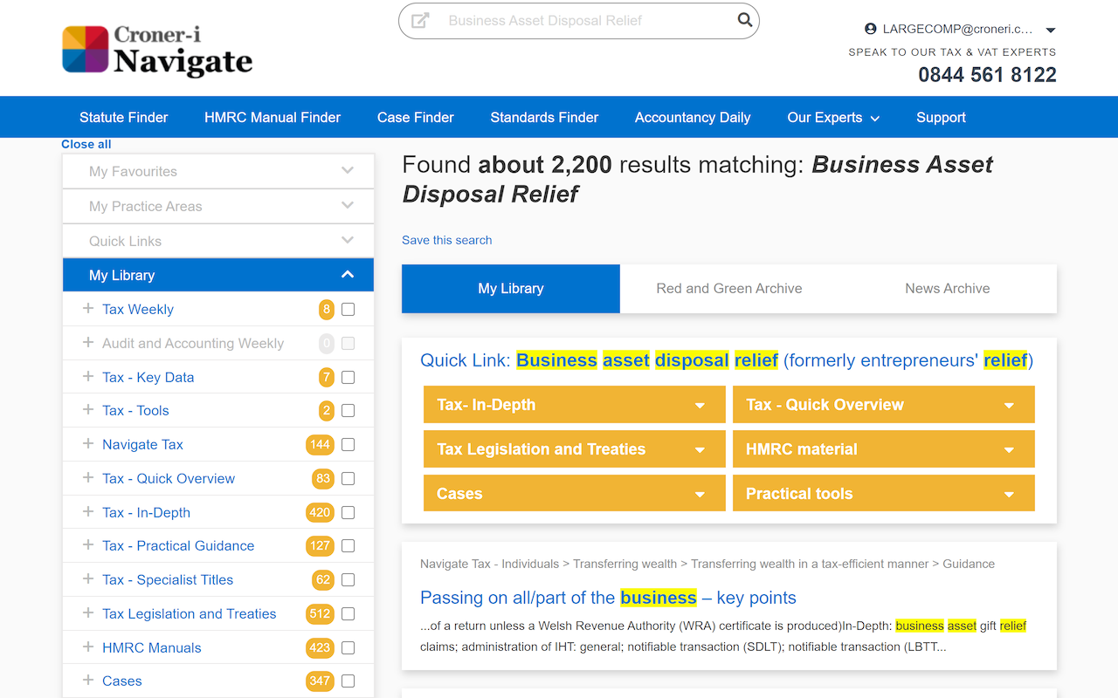Expand the Cases quick link dropdown
Image resolution: width=1118 pixels, height=698 pixels.
575,494
